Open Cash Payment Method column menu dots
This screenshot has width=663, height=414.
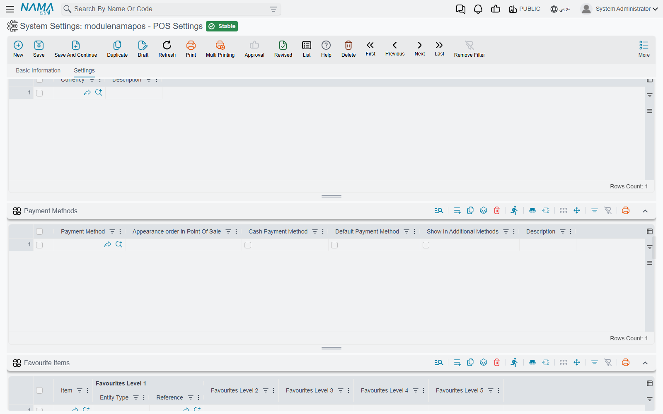pos(323,231)
